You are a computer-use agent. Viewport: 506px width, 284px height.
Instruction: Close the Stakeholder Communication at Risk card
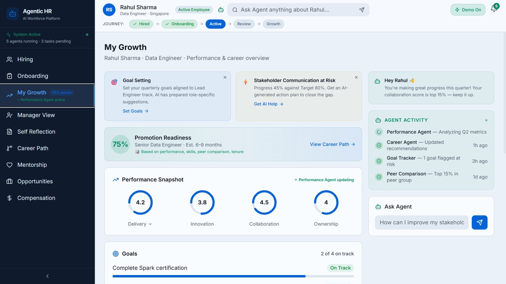click(356, 77)
